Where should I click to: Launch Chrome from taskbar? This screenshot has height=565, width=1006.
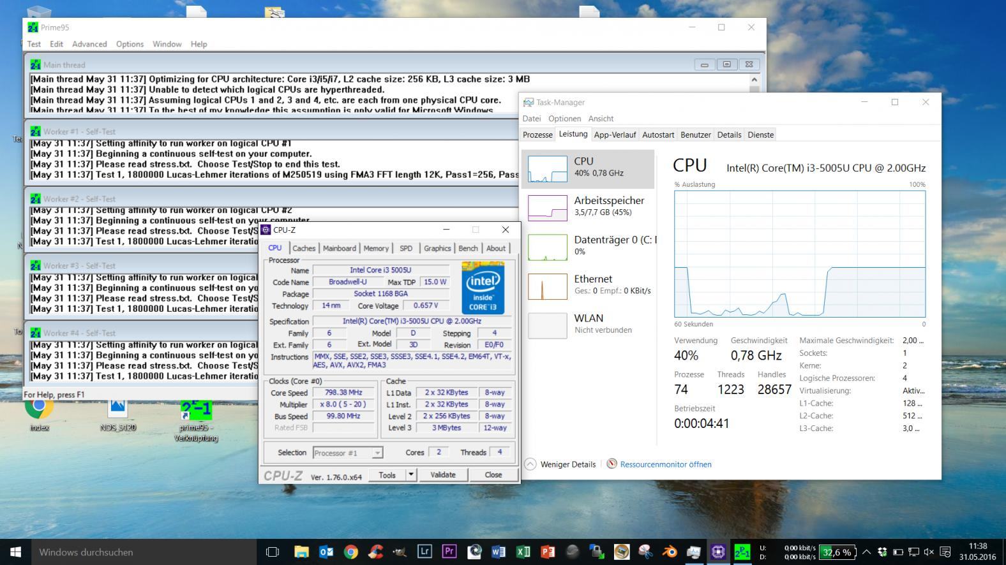point(350,552)
